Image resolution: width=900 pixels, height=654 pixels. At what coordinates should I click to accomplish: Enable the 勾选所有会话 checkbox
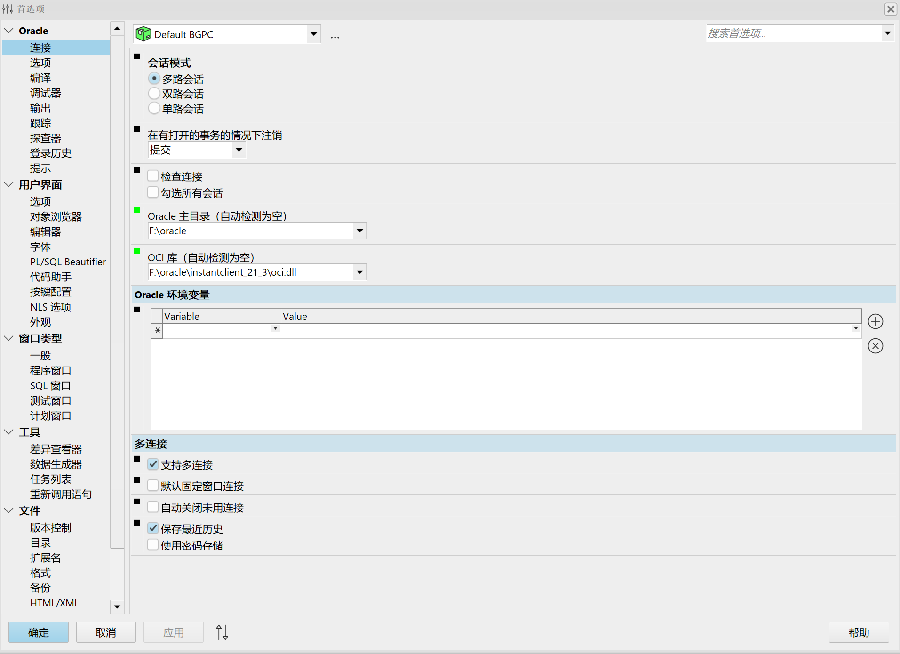click(153, 192)
